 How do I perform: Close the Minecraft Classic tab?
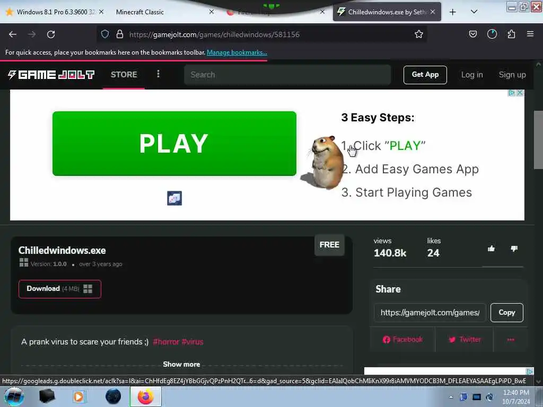tap(211, 12)
